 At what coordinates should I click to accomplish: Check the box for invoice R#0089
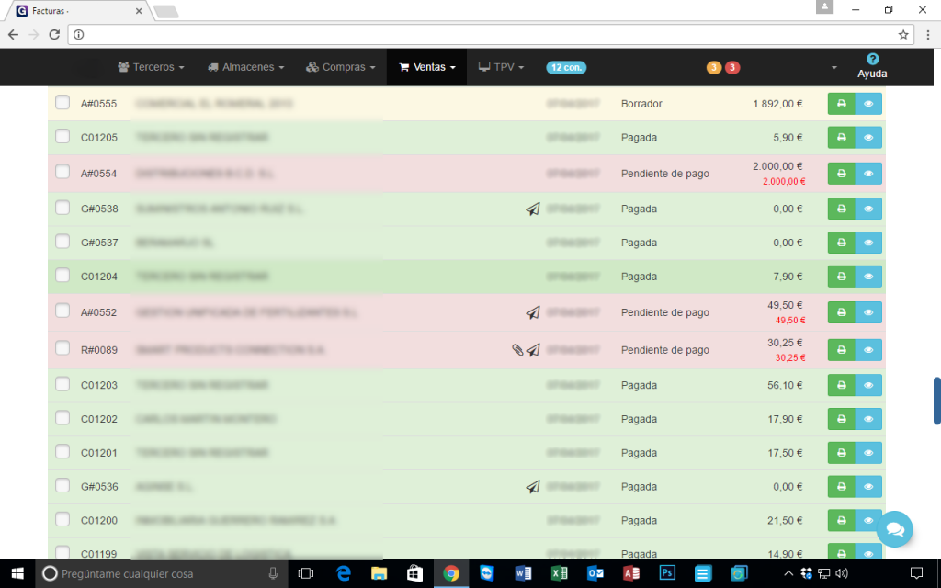[x=62, y=348]
